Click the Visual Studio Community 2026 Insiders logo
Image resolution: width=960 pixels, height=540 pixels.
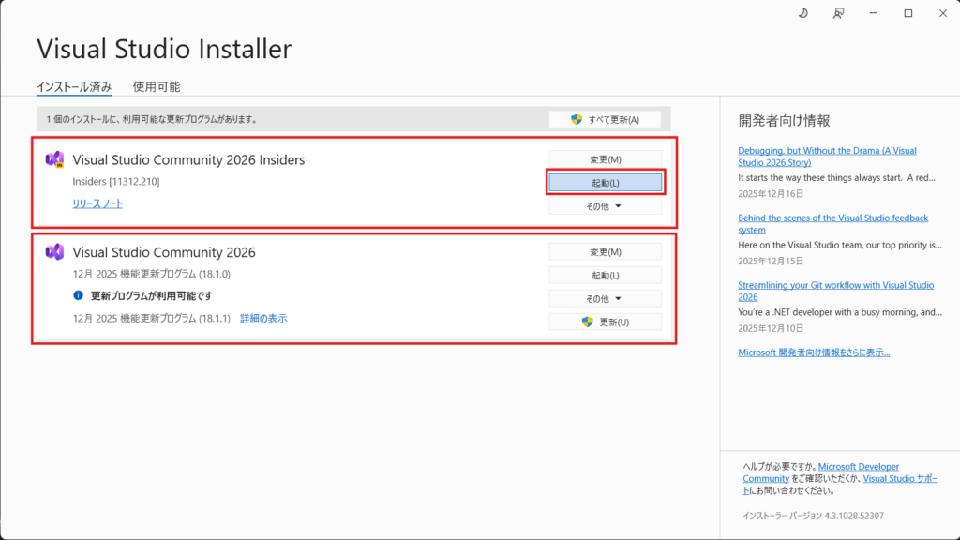pos(54,159)
